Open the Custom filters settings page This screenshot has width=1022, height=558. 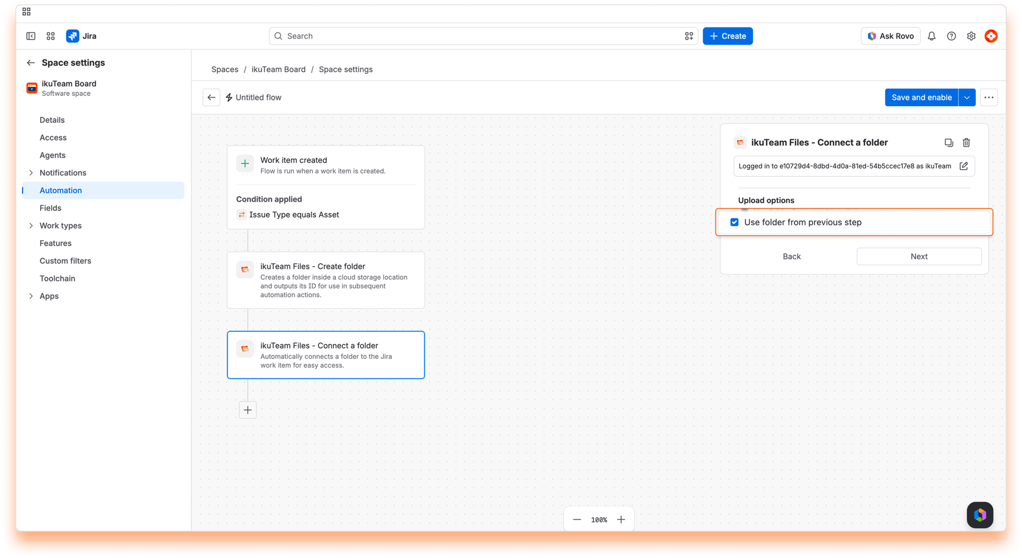pos(66,261)
